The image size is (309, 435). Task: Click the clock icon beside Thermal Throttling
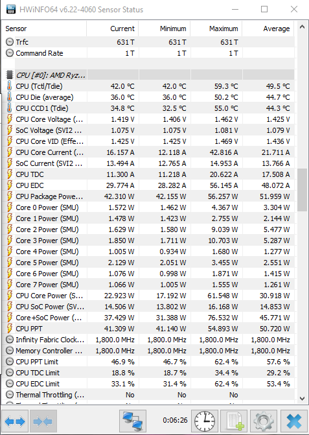[x=10, y=395]
